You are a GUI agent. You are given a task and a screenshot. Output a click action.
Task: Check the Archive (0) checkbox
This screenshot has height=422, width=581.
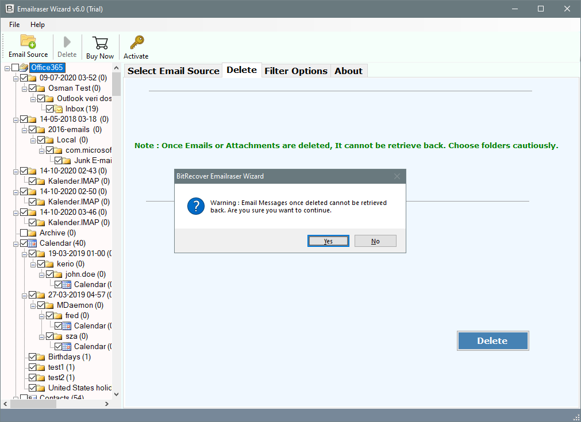24,233
